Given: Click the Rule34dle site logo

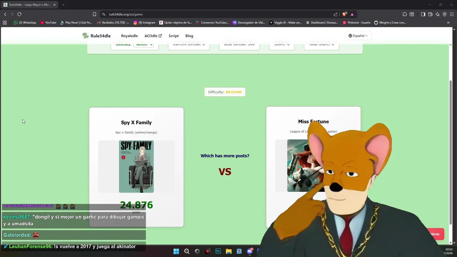Looking at the screenshot, I should coord(96,36).
